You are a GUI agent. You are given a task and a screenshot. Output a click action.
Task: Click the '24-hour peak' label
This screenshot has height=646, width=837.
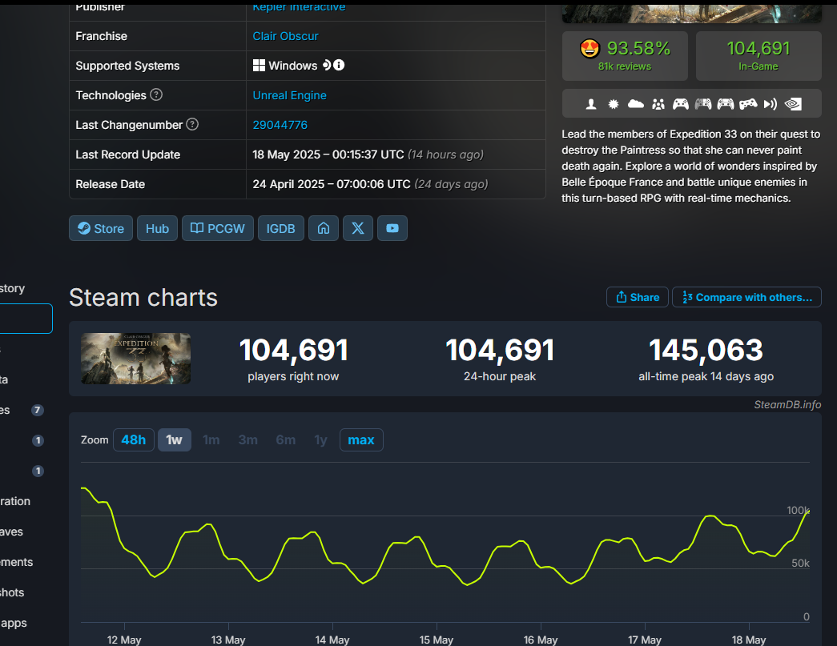(500, 376)
